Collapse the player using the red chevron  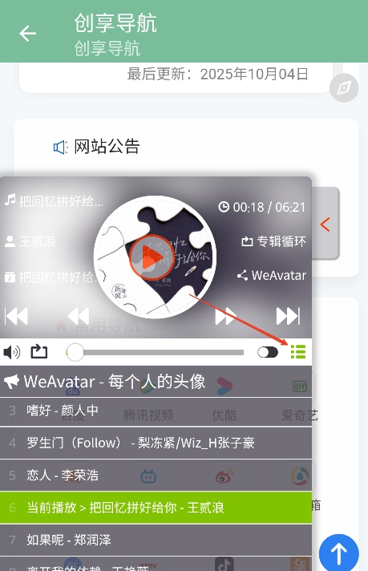(x=326, y=225)
